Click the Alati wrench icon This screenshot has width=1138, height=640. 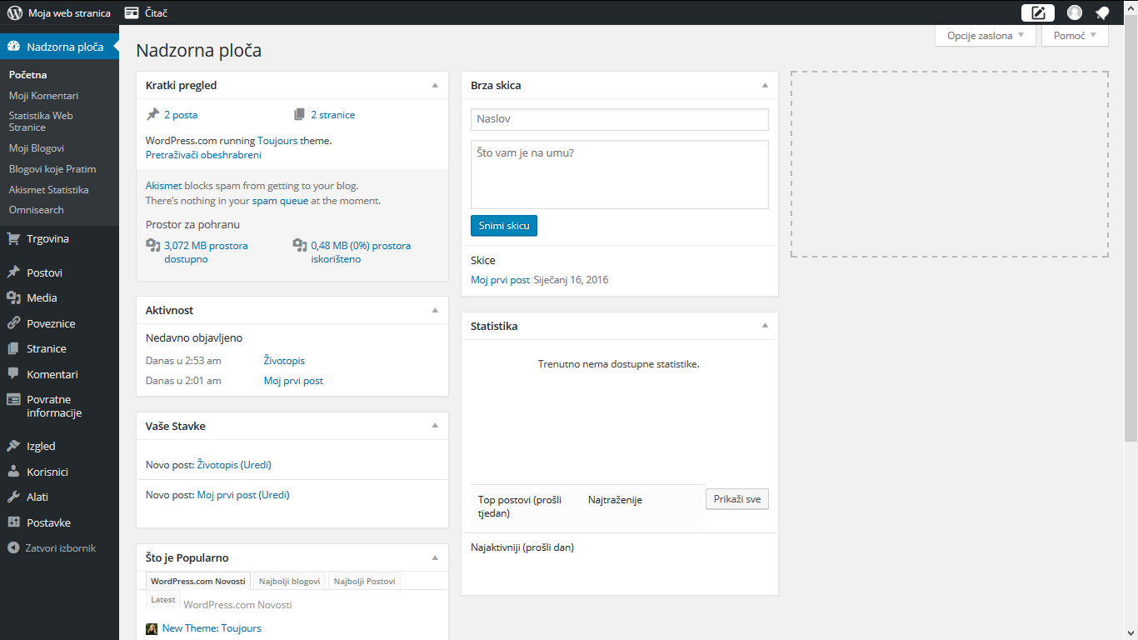[13, 497]
